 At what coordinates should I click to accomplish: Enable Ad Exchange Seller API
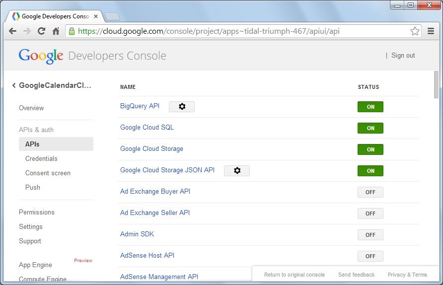370,214
